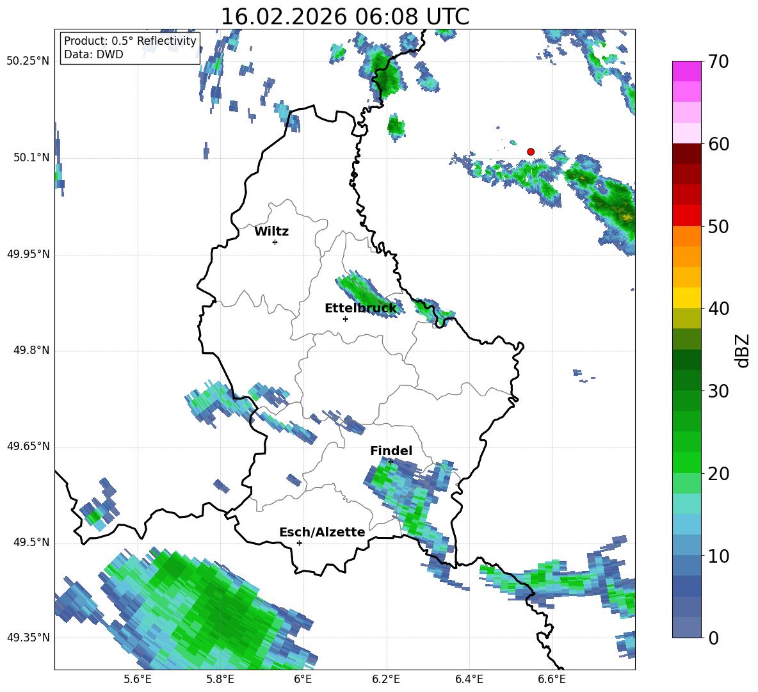Click the 49.8°N latitude label
Viewport: 758px width, 692px height.
31,350
